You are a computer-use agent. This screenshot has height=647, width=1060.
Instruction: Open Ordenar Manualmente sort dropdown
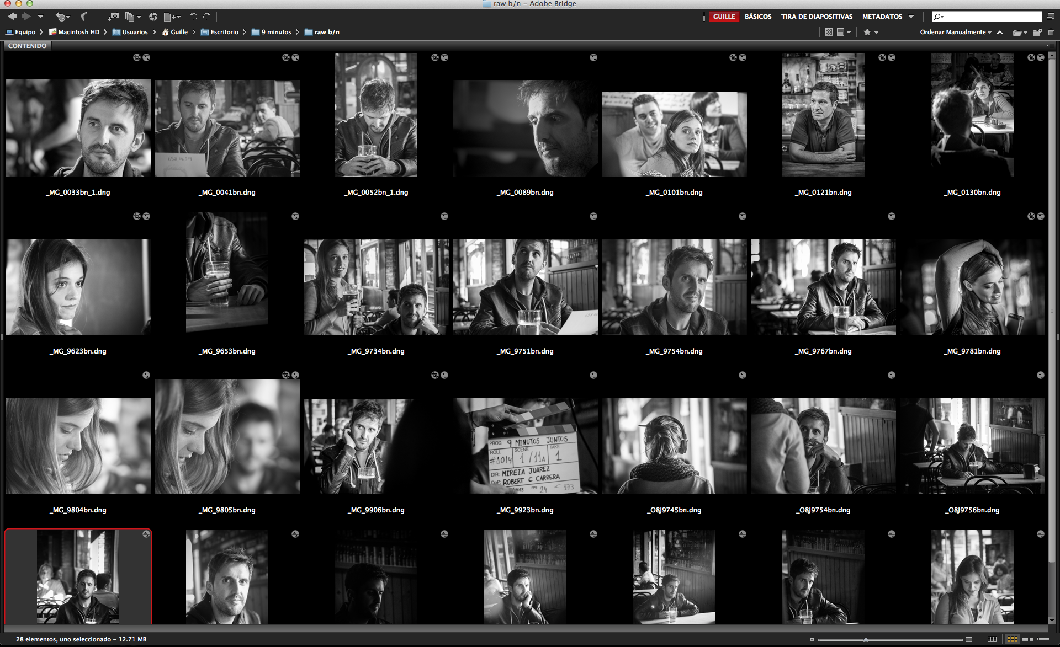955,32
